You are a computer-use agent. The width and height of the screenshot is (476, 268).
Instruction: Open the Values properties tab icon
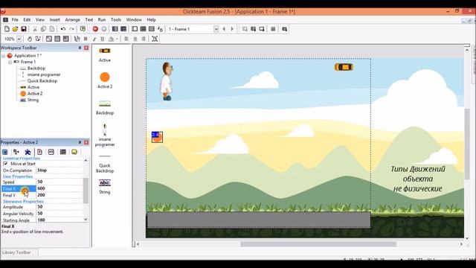click(51, 152)
